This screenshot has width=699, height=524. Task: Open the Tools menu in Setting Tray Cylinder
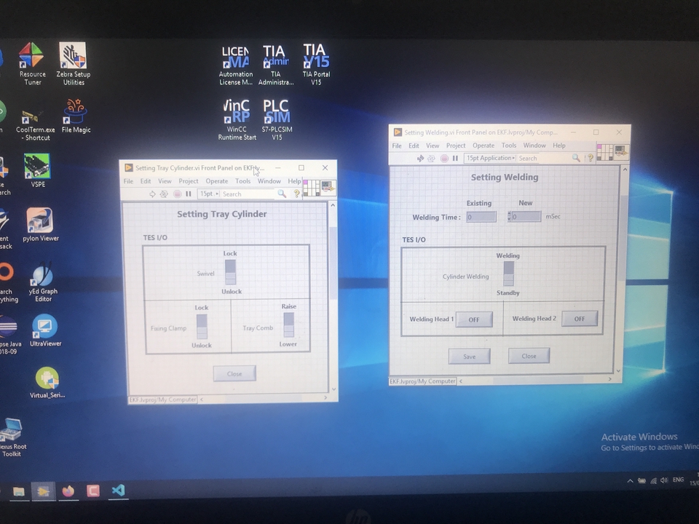tap(242, 180)
